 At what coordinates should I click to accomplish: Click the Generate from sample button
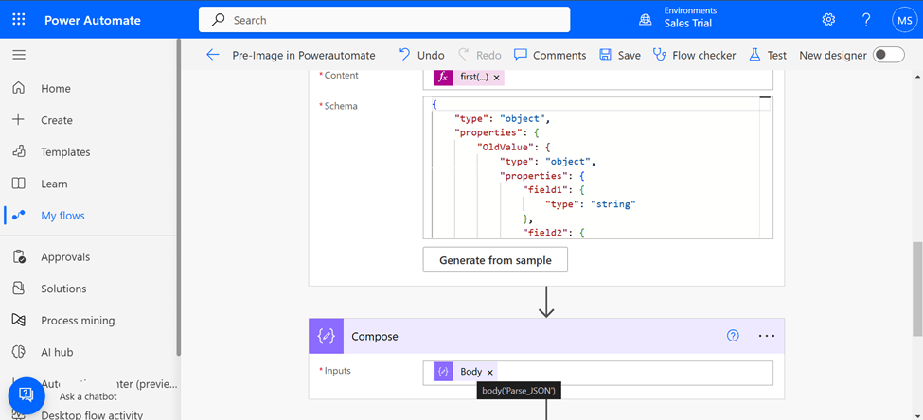(x=495, y=260)
